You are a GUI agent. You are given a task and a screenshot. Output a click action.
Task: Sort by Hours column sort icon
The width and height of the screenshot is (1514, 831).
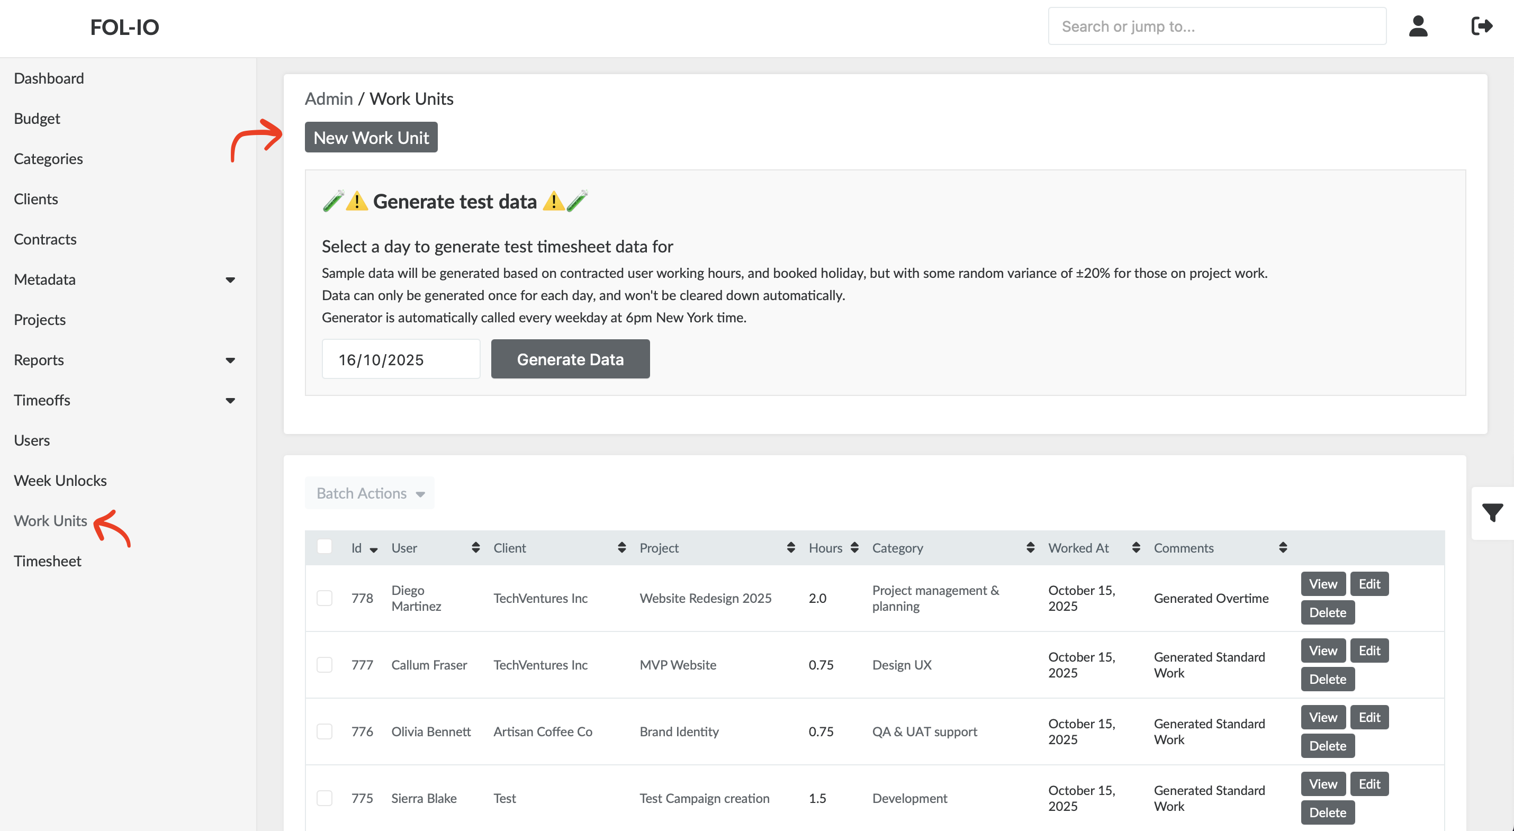point(854,548)
